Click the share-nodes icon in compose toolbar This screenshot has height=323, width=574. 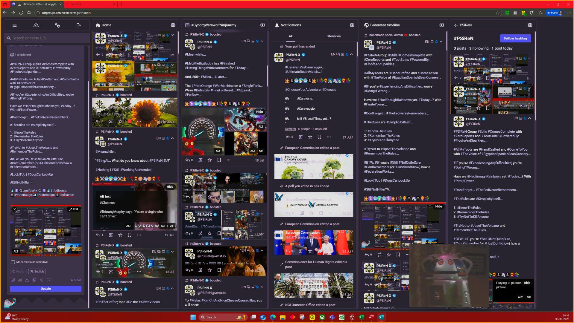[41, 280]
